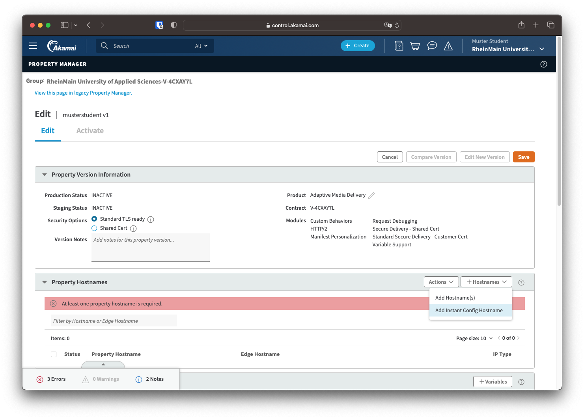
Task: Collapse the validation panel handle arrow
Action: pyautogui.click(x=103, y=365)
